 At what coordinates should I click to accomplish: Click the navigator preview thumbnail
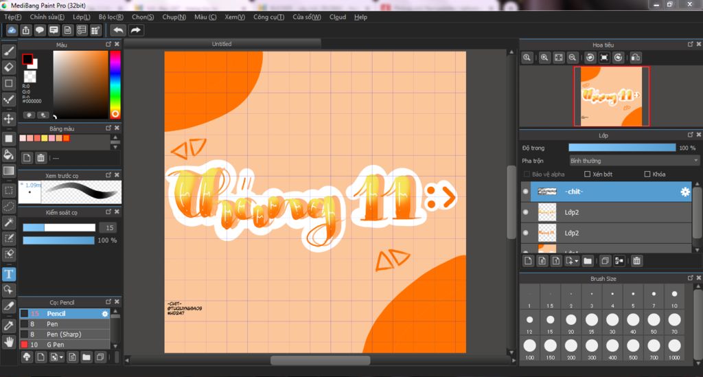(x=612, y=96)
